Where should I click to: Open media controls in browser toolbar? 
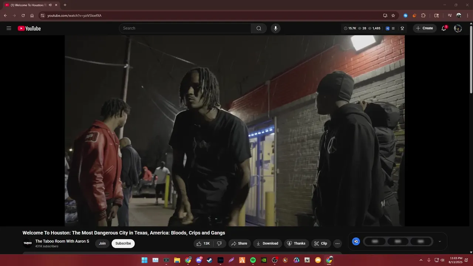[x=450, y=16]
